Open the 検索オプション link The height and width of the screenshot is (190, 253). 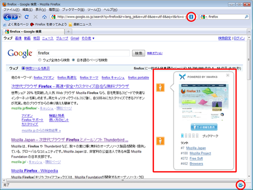pyautogui.click(x=155, y=53)
